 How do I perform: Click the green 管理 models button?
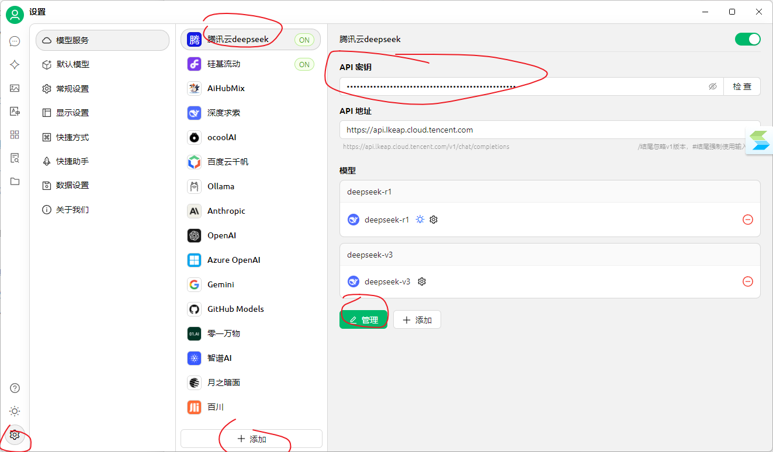tap(363, 319)
